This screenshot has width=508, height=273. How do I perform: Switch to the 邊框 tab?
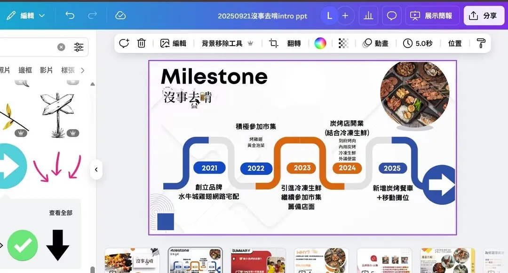(x=25, y=70)
